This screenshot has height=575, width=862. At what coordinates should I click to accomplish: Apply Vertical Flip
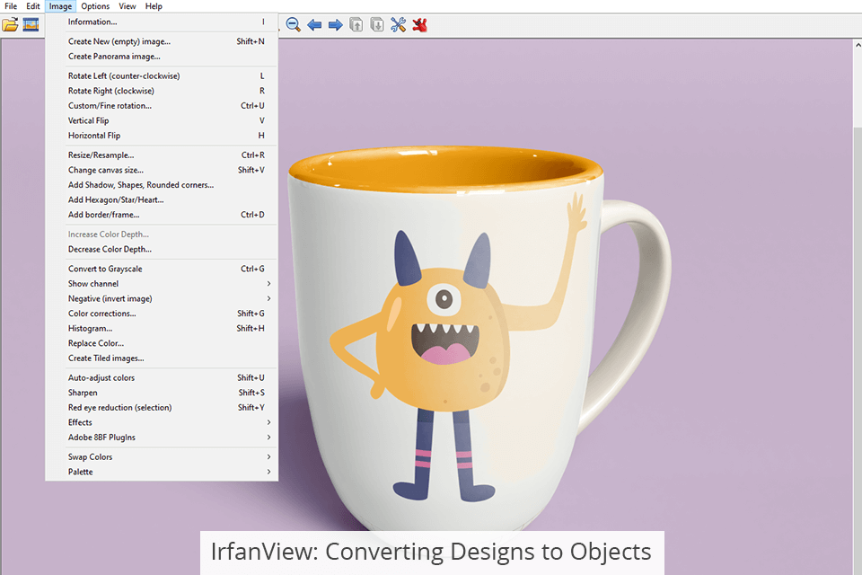[x=162, y=120]
